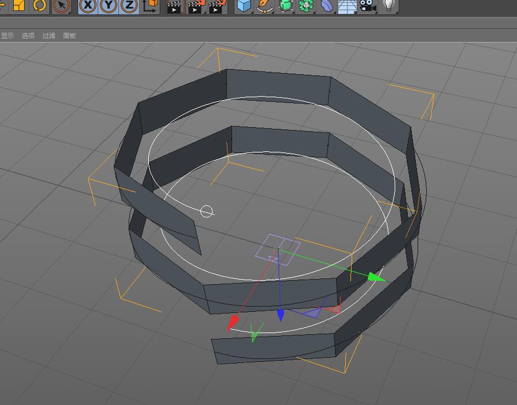Click the green subdivision generator icon
This screenshot has height=405, width=517.
285,6
